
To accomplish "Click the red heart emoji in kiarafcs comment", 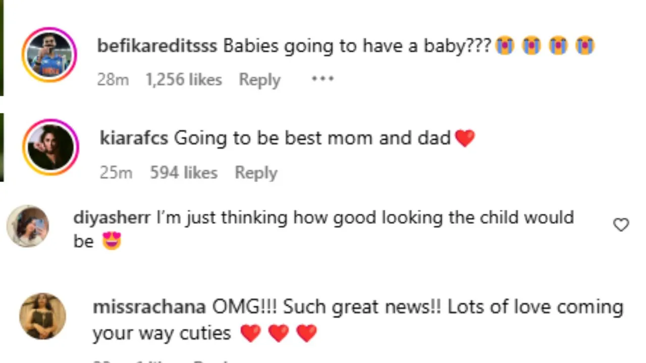I will click(x=465, y=138).
